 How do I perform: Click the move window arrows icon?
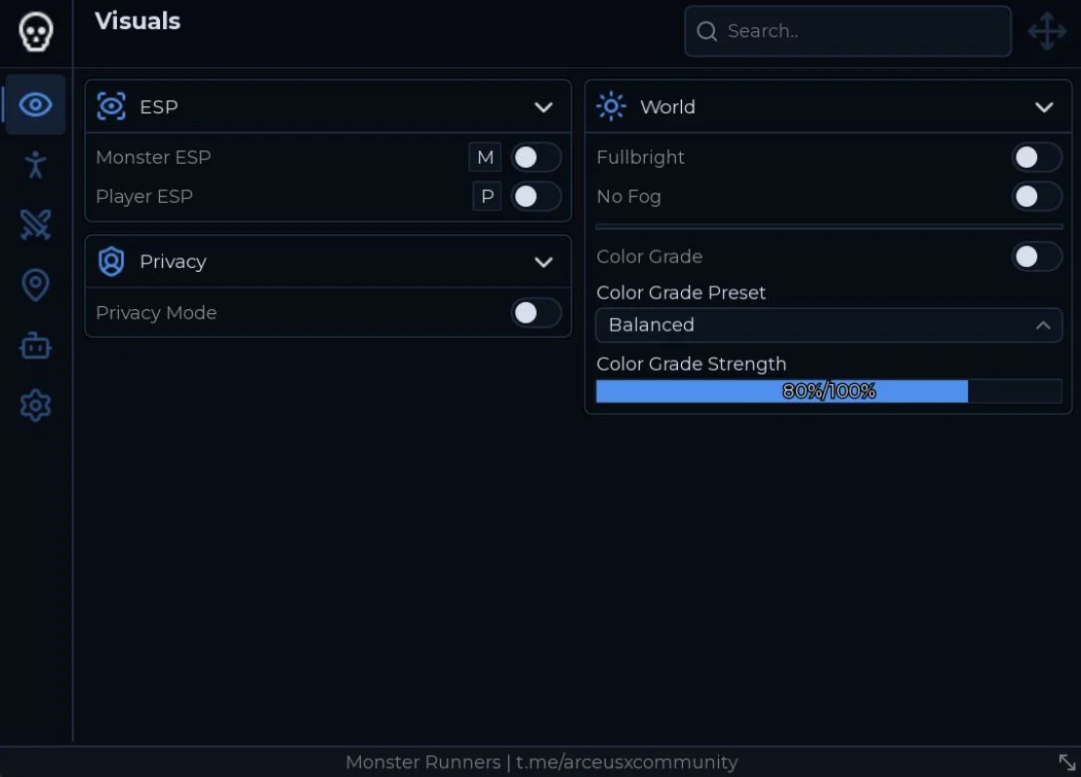(x=1047, y=31)
